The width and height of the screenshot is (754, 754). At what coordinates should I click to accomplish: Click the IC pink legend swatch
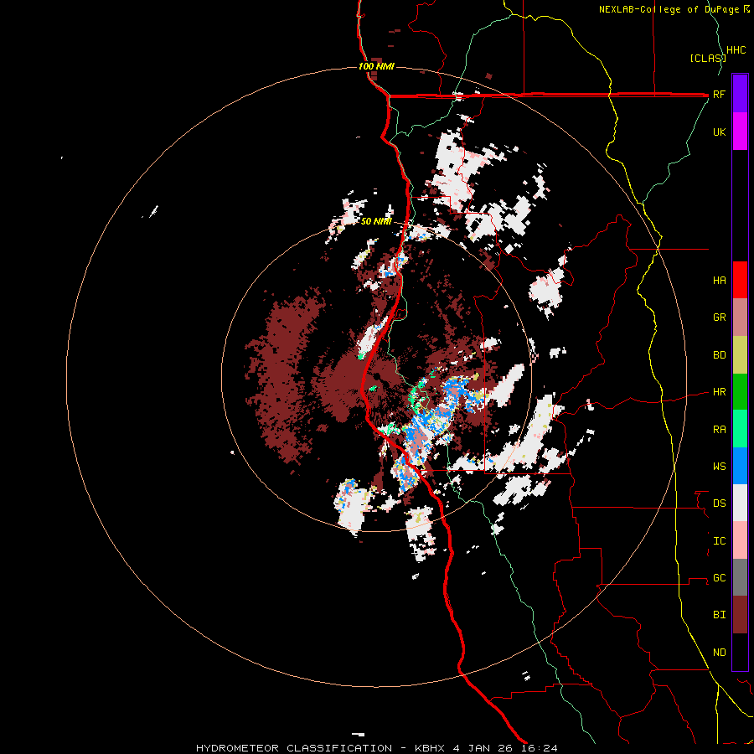(740, 540)
